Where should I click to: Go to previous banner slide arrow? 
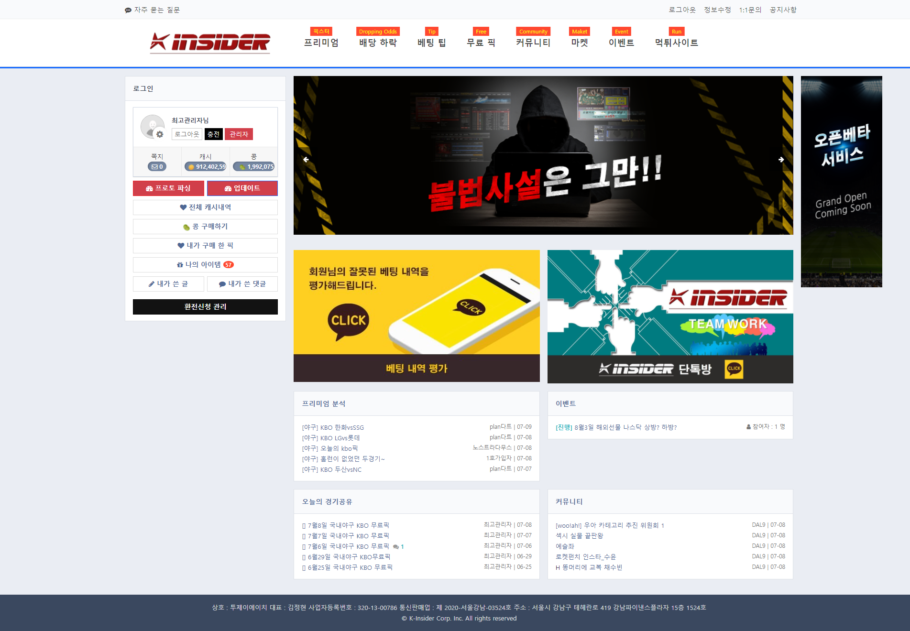pos(306,160)
